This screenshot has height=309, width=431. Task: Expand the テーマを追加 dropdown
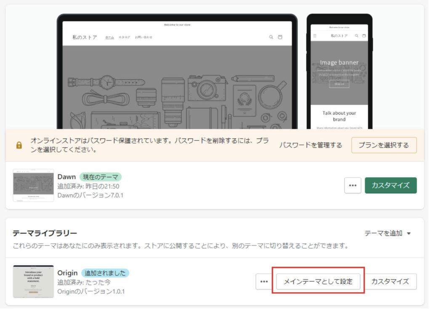[387, 233]
